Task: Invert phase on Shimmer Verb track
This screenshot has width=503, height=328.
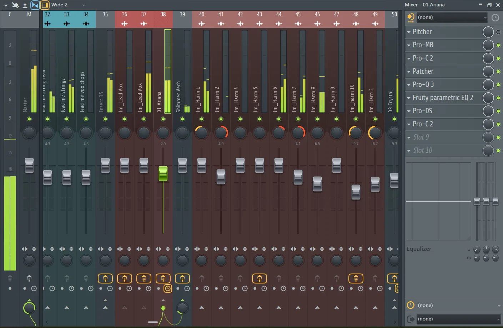Action: pyautogui.click(x=187, y=249)
